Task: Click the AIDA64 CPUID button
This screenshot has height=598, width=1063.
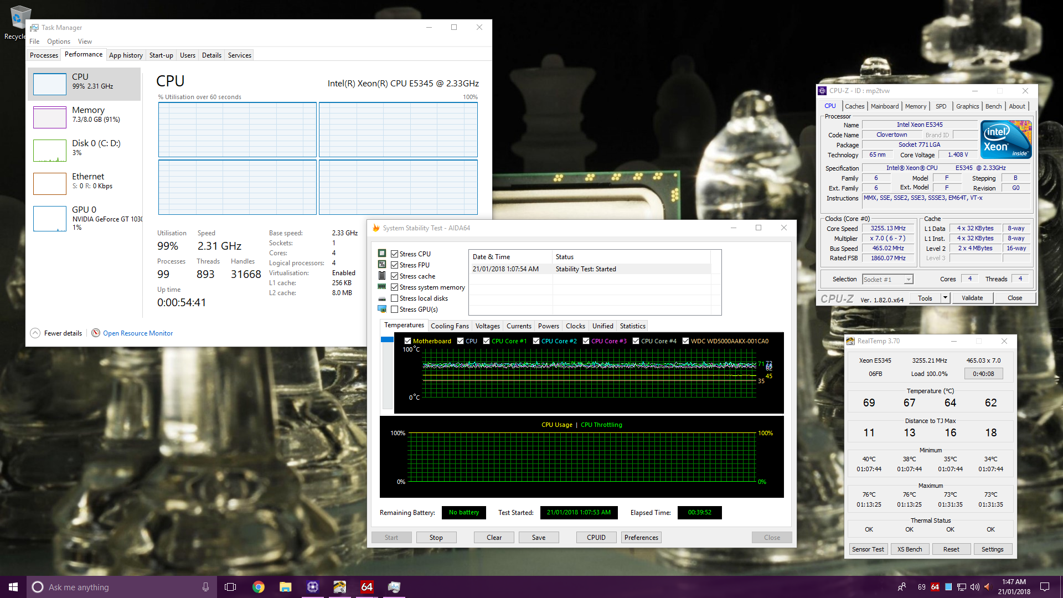Action: click(596, 538)
